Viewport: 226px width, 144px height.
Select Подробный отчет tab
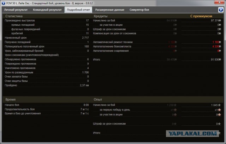pos(78,10)
